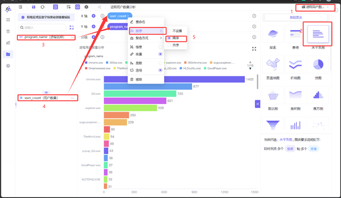Open the dataset dropdown at top right
The width and height of the screenshot is (341, 198).
(x=315, y=7)
